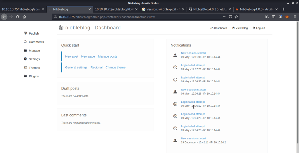Open page actions three-dot menu
Image resolution: width=299 pixels, height=153 pixels.
pos(224,17)
